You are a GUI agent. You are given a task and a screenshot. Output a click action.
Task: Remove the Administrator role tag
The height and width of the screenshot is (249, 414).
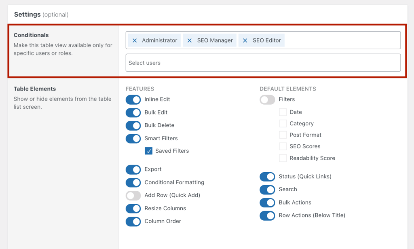click(135, 40)
